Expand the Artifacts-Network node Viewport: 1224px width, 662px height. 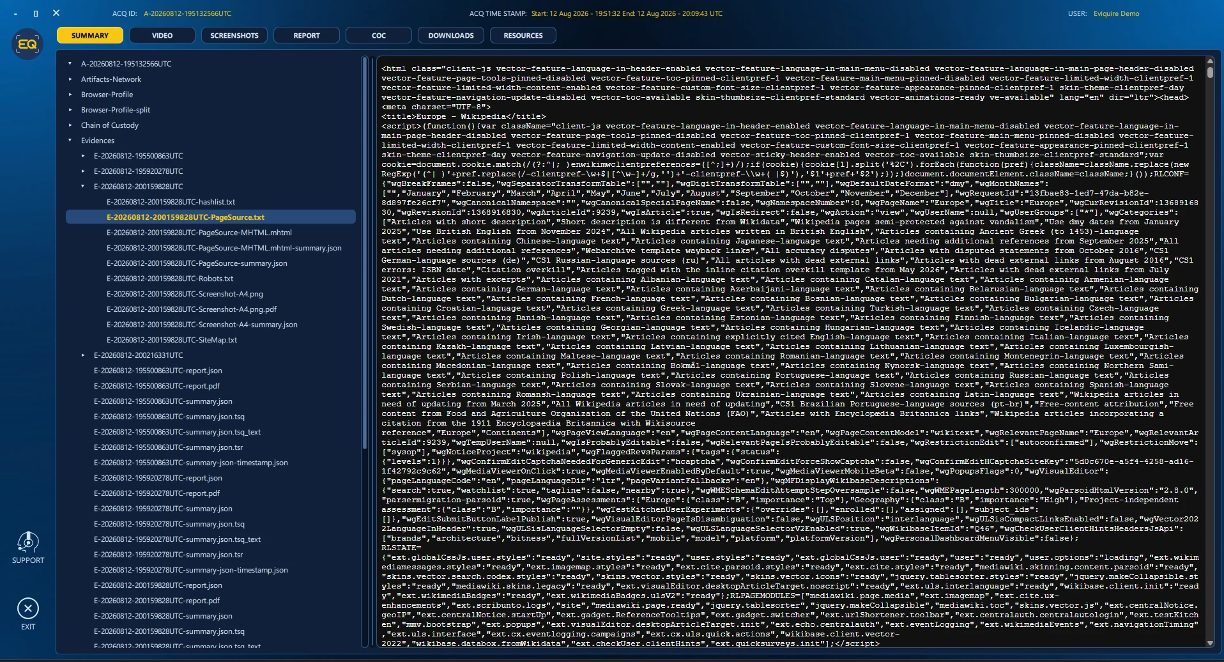click(x=70, y=79)
